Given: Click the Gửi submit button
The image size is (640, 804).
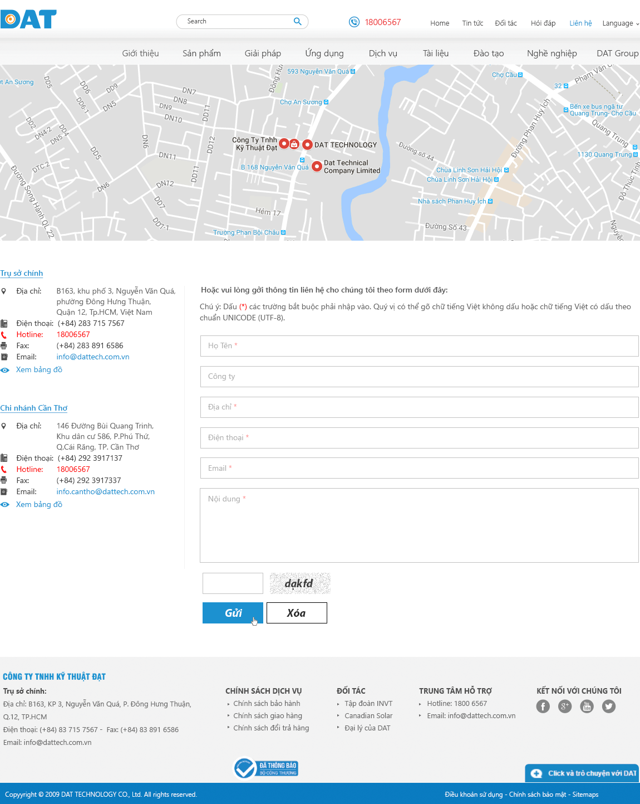Looking at the screenshot, I should pyautogui.click(x=233, y=613).
